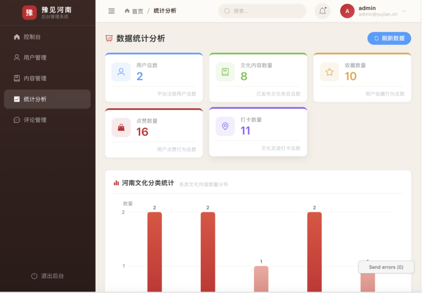Click the search field
Image resolution: width=422 pixels, height=293 pixels.
click(262, 11)
